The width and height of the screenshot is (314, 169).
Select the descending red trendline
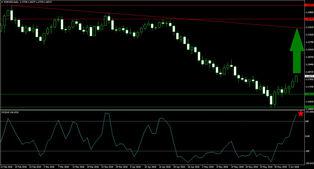(157, 16)
